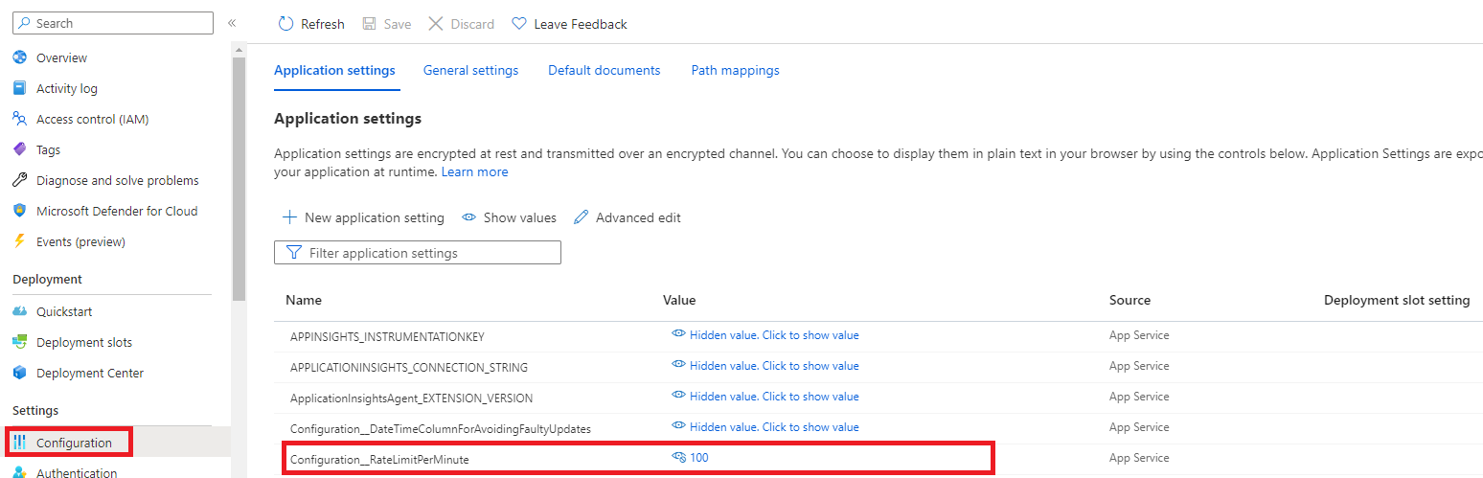Viewport: 1483px width, 478px height.
Task: Open the Default documents tab
Action: [x=605, y=70]
